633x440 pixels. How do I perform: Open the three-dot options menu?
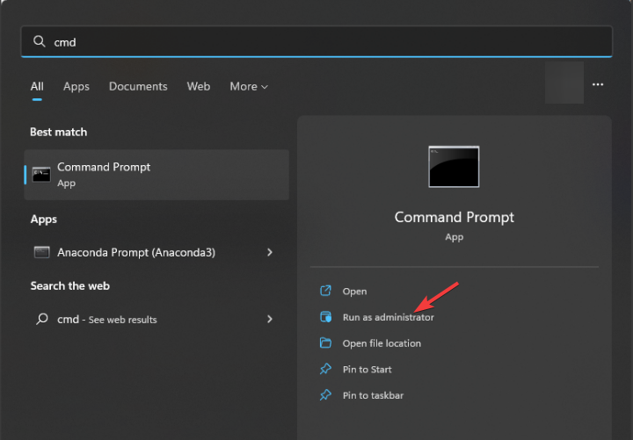(598, 84)
